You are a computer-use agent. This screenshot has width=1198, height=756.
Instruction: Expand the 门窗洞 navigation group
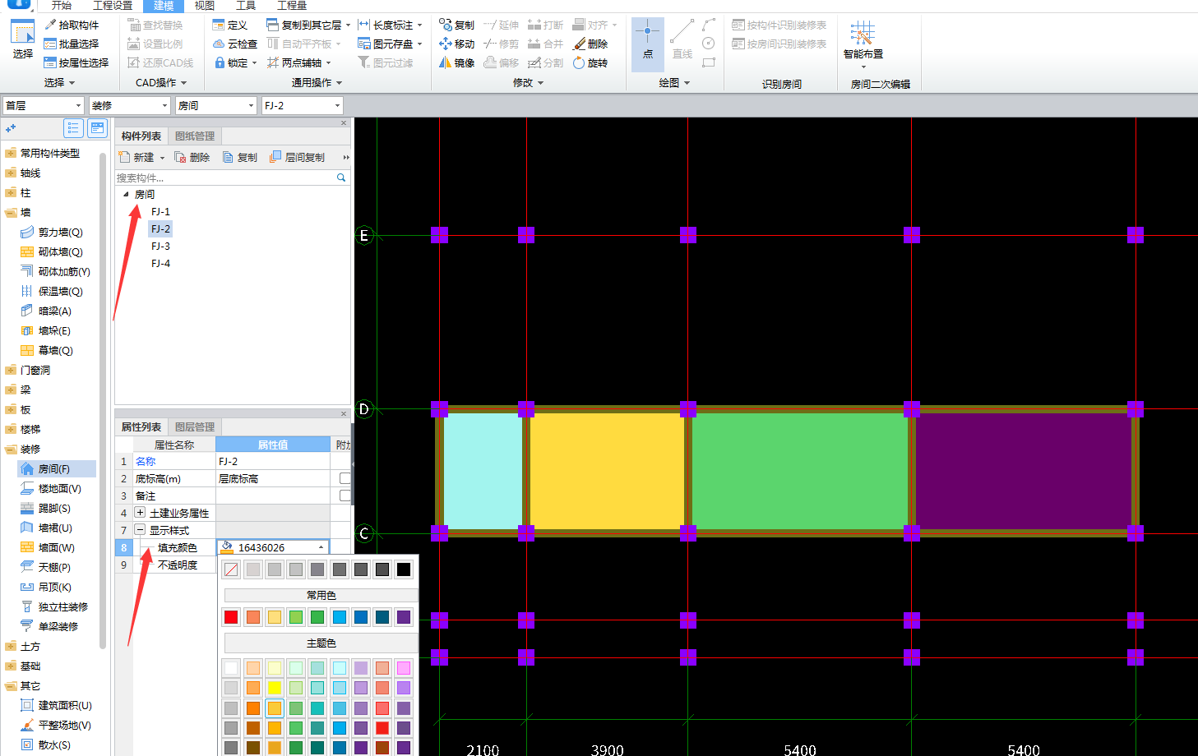(11, 370)
